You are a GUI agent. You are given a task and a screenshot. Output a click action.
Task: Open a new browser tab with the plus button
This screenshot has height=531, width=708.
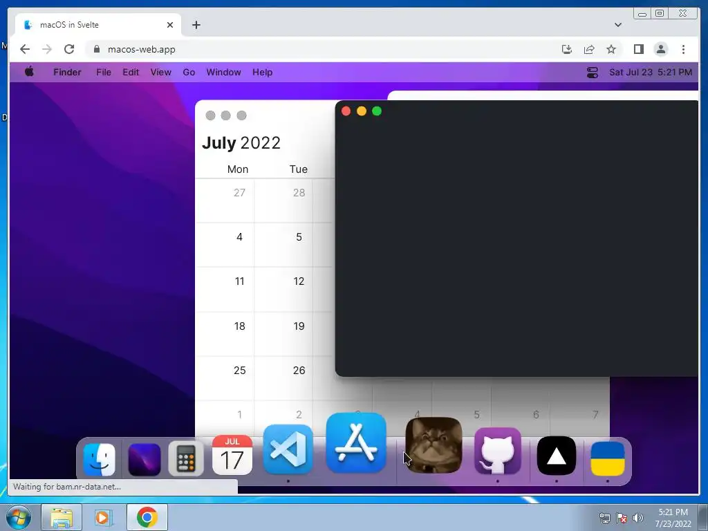[x=196, y=25]
